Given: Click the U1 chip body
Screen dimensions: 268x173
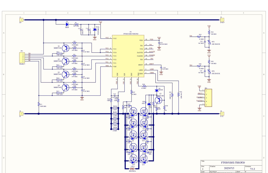Looking at the screenshot, I should click(x=128, y=56).
